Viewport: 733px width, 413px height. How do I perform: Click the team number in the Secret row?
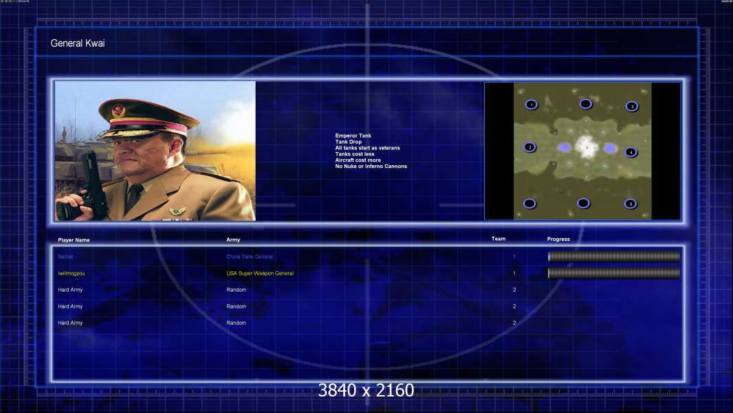(x=514, y=257)
